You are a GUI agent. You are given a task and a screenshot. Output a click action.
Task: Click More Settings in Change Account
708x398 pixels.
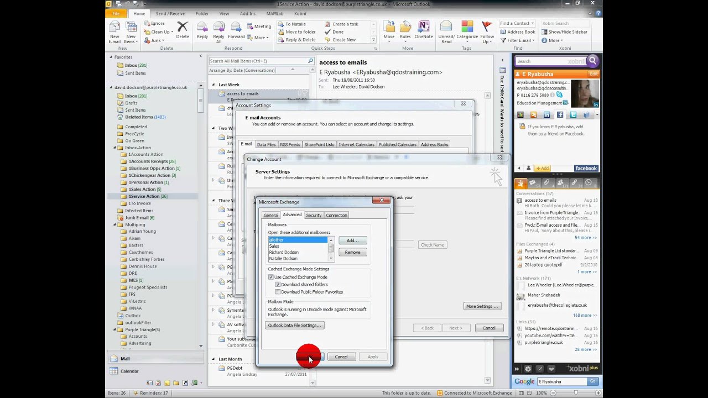(x=482, y=306)
